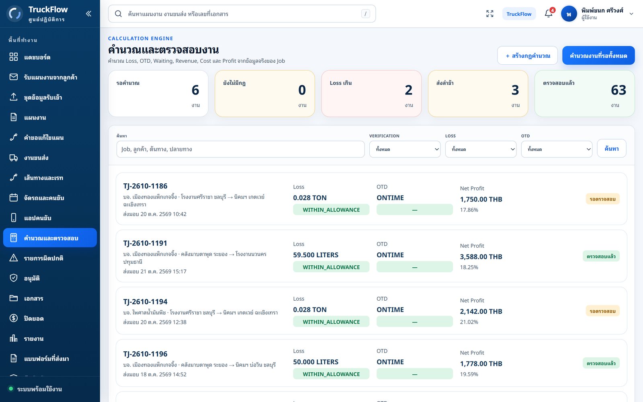Open งานขนส่ง truck icon in sidebar
The height and width of the screenshot is (402, 643).
[14, 158]
